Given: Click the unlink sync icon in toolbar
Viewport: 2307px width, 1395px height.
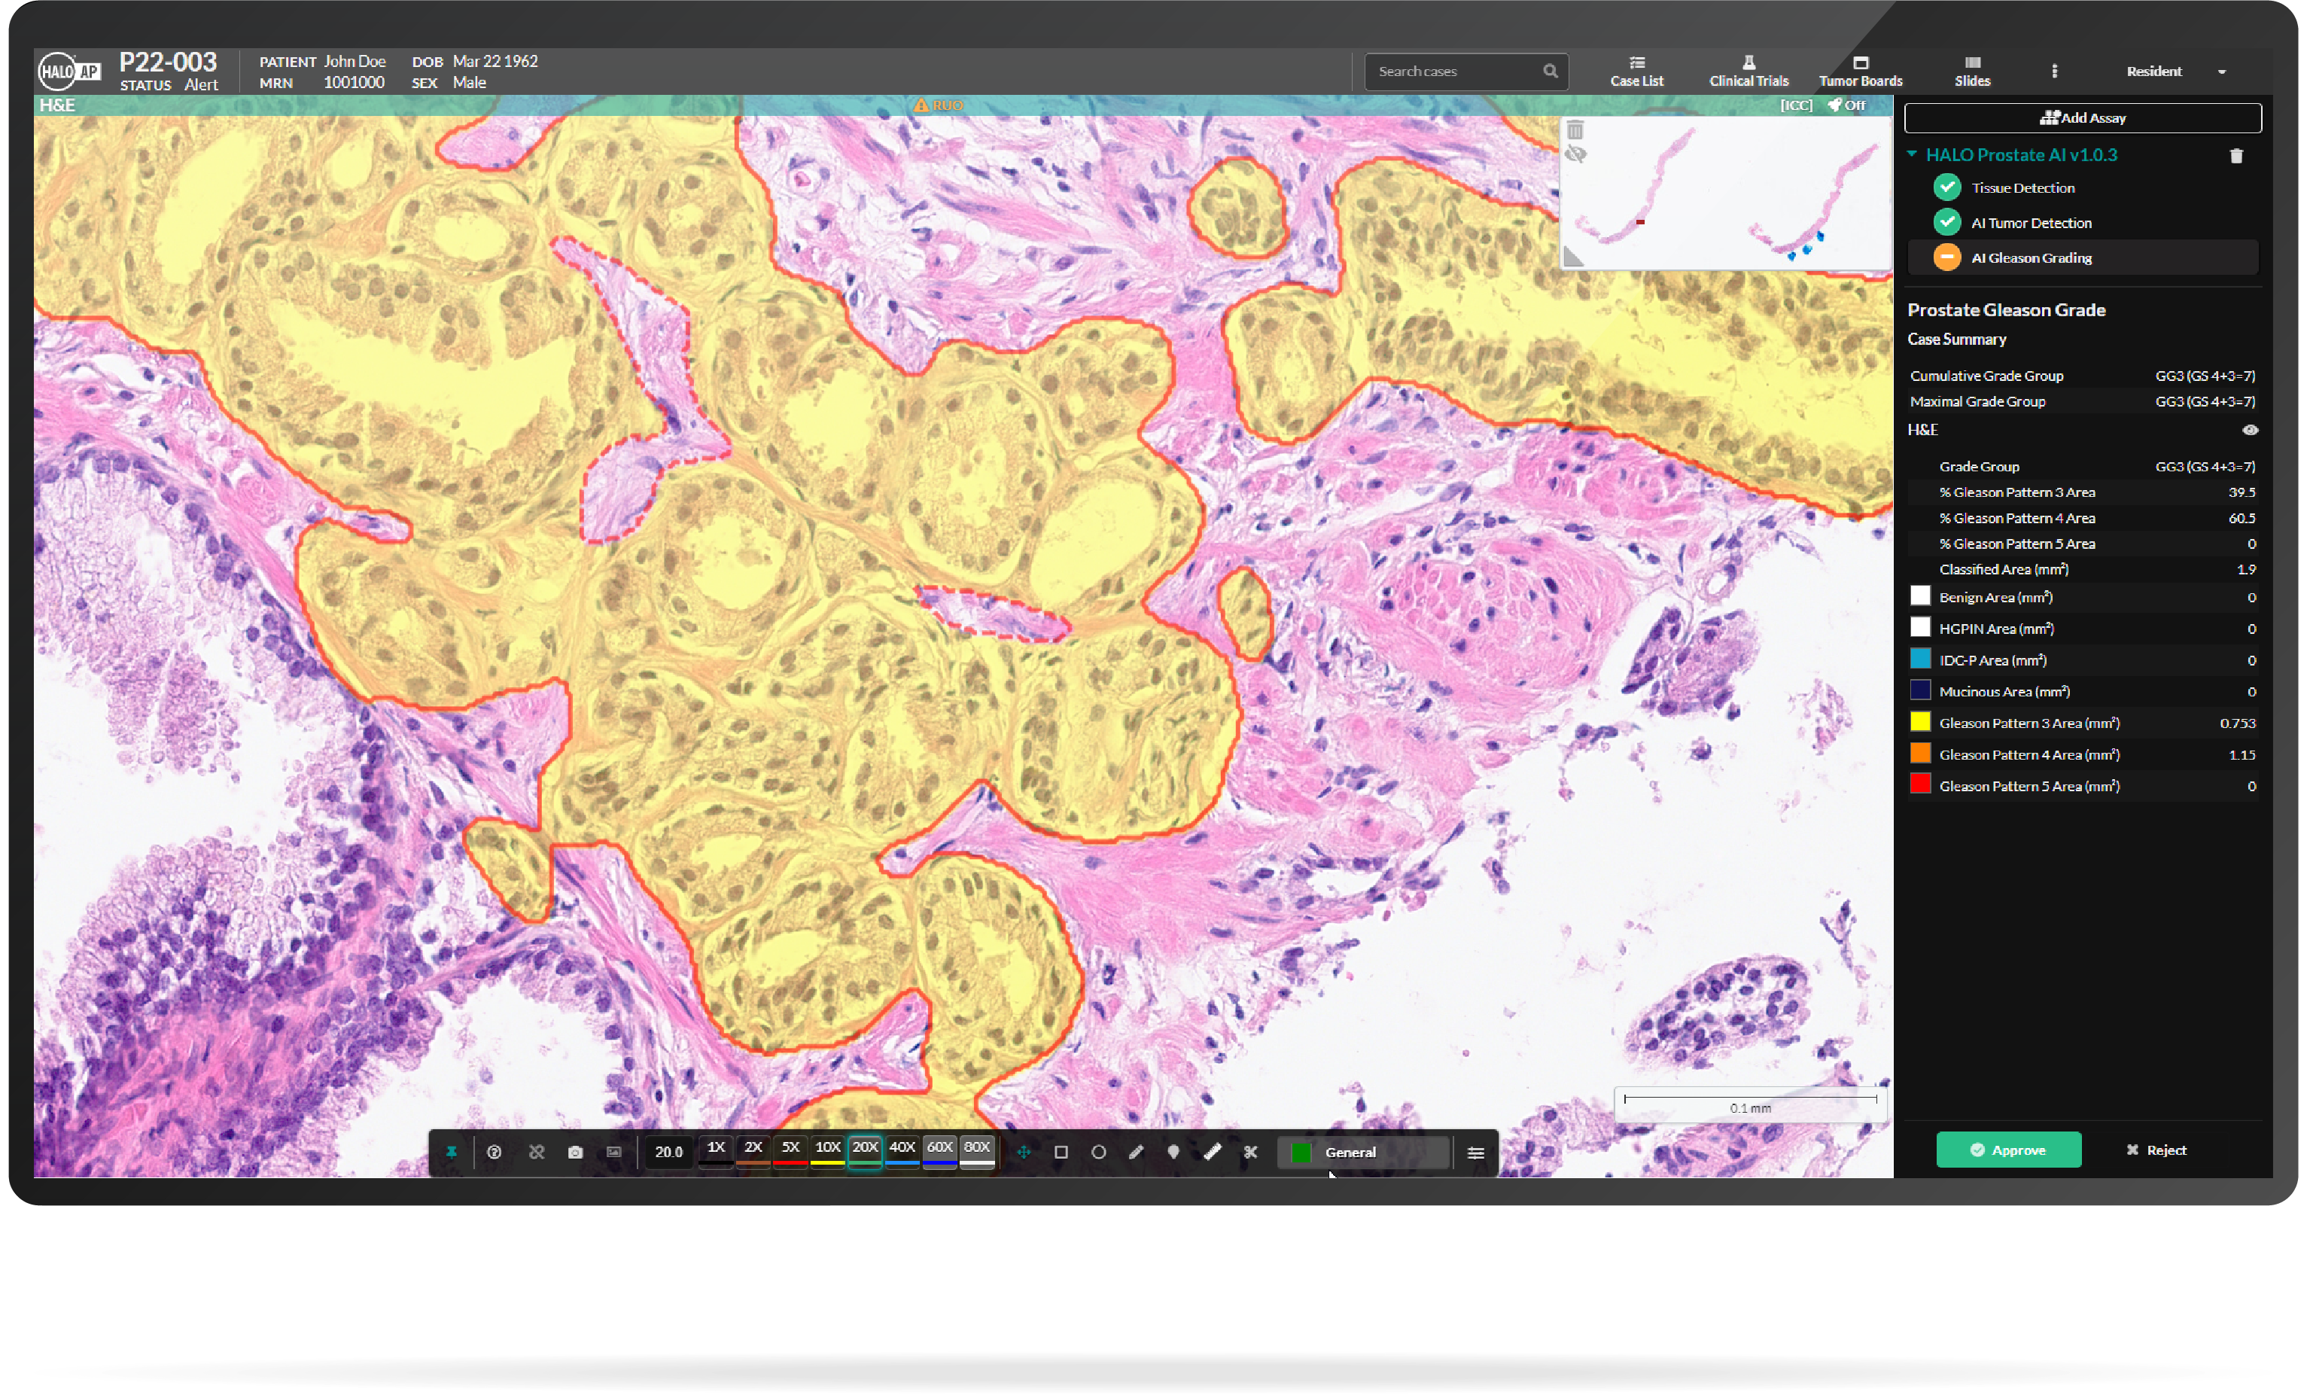Looking at the screenshot, I should 537,1152.
